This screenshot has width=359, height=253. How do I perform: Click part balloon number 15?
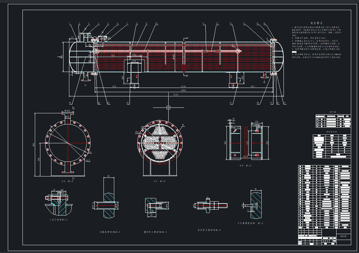pos(257,23)
